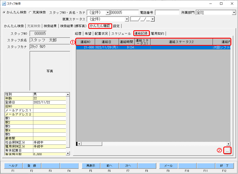Click the ... button below the contact grid
The width and height of the screenshot is (238, 174).
click(x=227, y=151)
